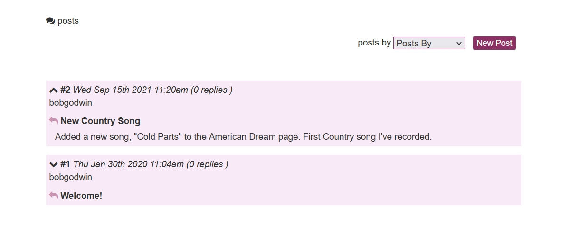Click bobgodwin author name on post #1
Viewport: 570px width, 225px height.
71,177
